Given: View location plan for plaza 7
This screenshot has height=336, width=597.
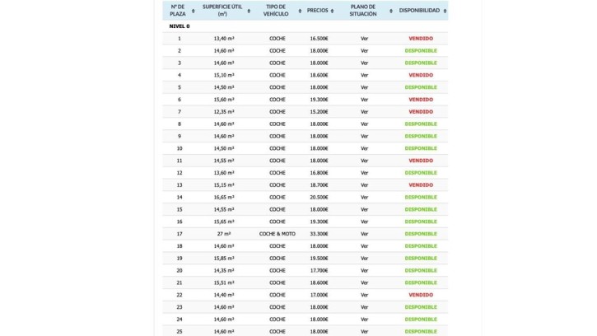Looking at the screenshot, I should pyautogui.click(x=364, y=112).
